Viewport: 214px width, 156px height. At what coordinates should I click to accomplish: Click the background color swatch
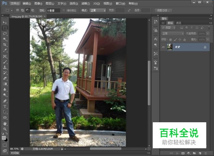point(6,140)
